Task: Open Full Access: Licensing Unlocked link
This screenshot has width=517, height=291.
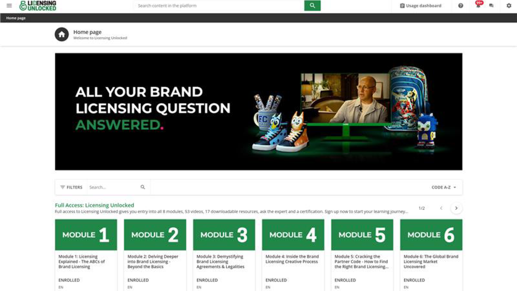Action: [x=95, y=205]
